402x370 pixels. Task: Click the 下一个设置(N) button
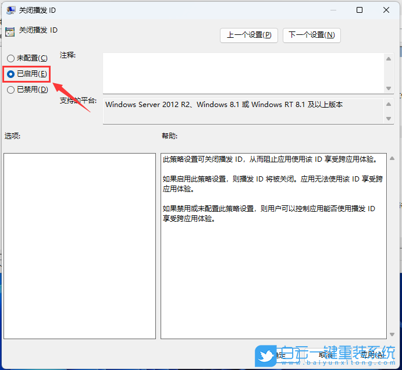point(311,35)
